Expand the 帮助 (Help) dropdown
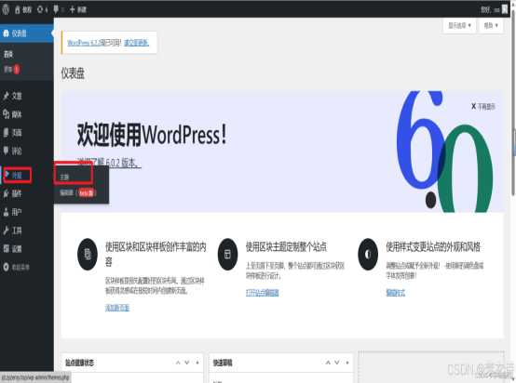The image size is (516, 383). coord(491,26)
